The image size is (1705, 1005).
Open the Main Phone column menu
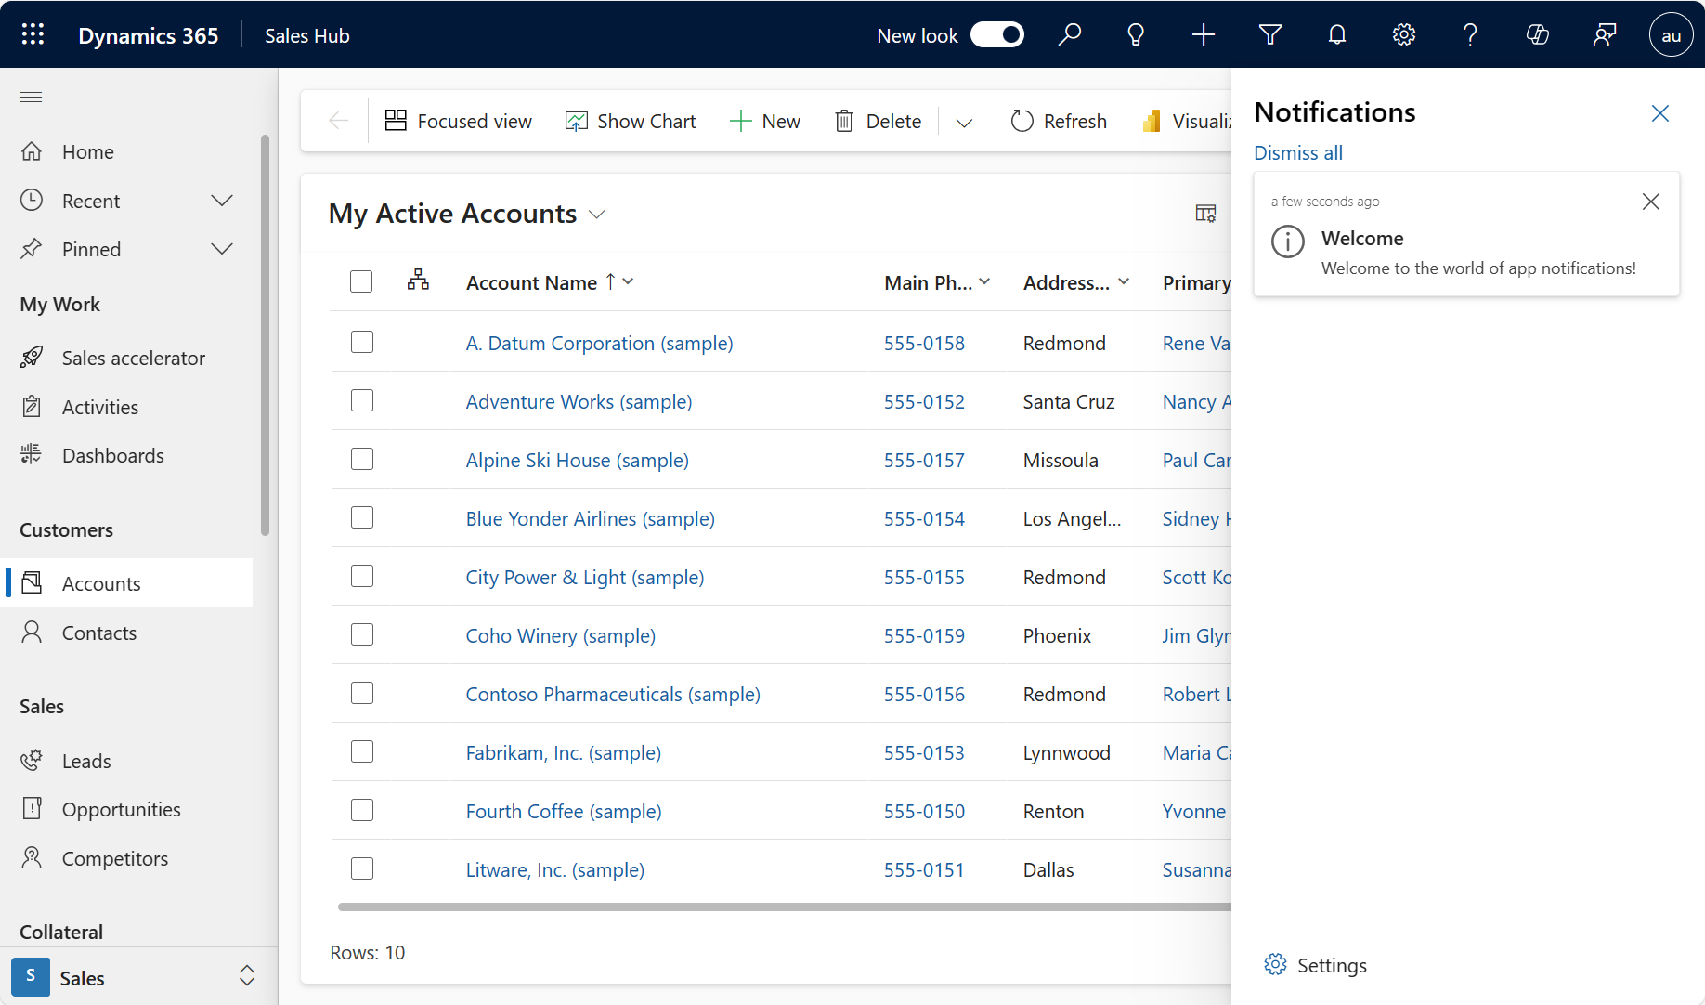(984, 281)
